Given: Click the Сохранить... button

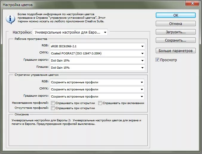Looking at the screenshot, I should point(175,40).
